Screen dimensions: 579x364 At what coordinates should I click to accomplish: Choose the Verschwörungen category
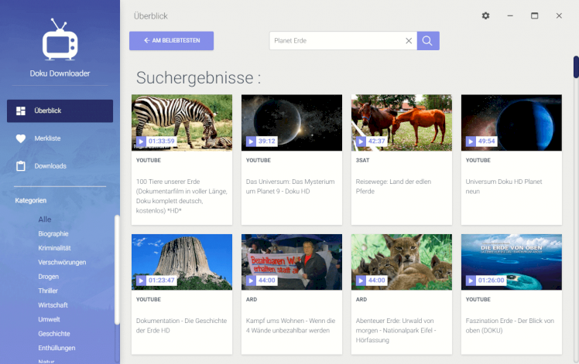click(62, 262)
